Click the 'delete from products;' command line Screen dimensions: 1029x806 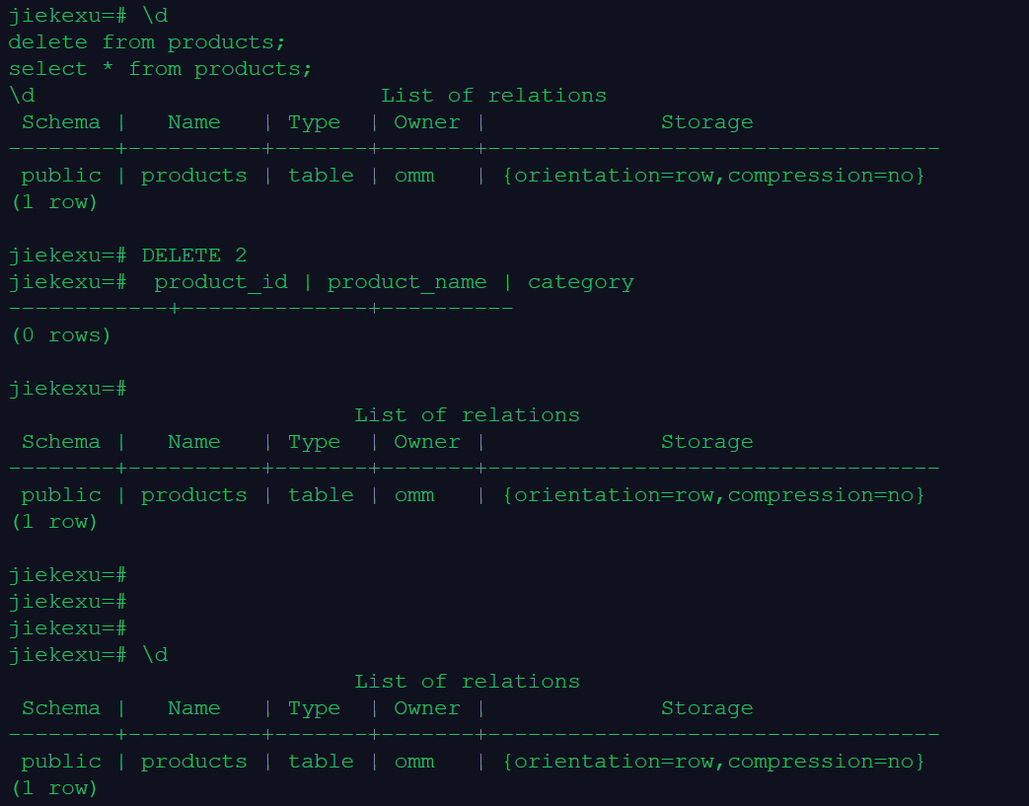click(x=147, y=42)
